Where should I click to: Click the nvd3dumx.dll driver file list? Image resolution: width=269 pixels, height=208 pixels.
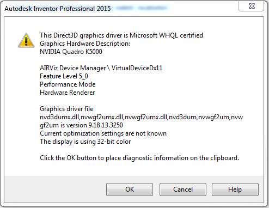tap(141, 117)
